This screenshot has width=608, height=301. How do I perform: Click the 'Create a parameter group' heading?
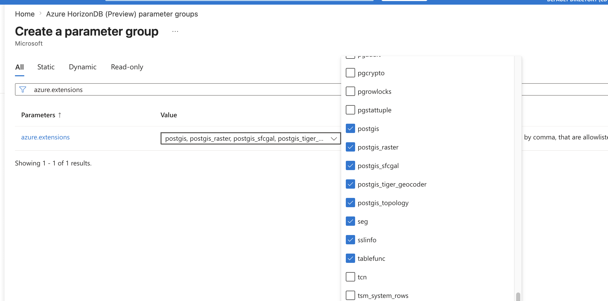pos(87,31)
